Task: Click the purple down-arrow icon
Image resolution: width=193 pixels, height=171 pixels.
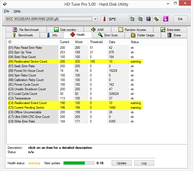Action: tap(166, 19)
